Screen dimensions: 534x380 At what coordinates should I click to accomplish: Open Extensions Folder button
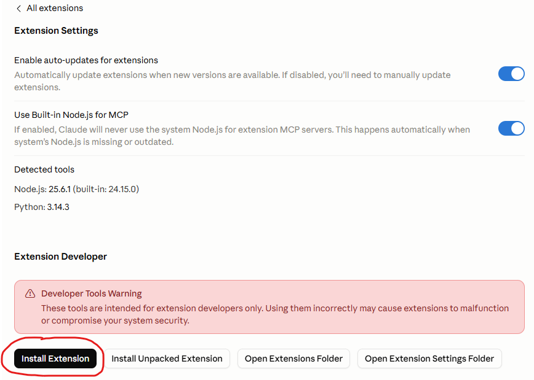293,359
